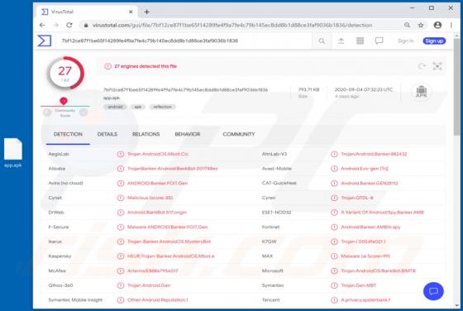Click the CAT-QuickHeal engine name
463x311 pixels.
(x=279, y=183)
